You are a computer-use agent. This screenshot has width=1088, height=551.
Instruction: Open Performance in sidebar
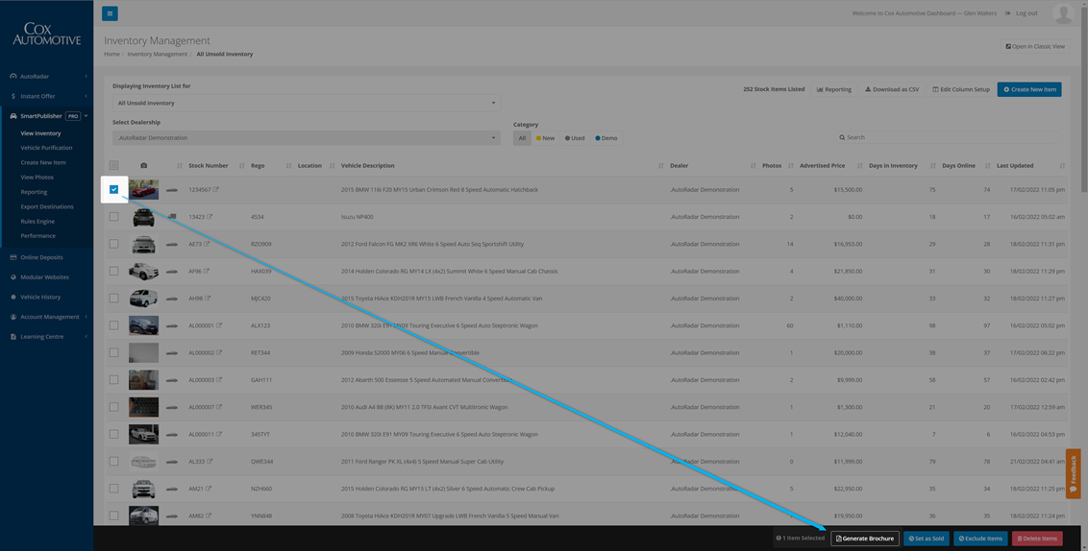38,235
